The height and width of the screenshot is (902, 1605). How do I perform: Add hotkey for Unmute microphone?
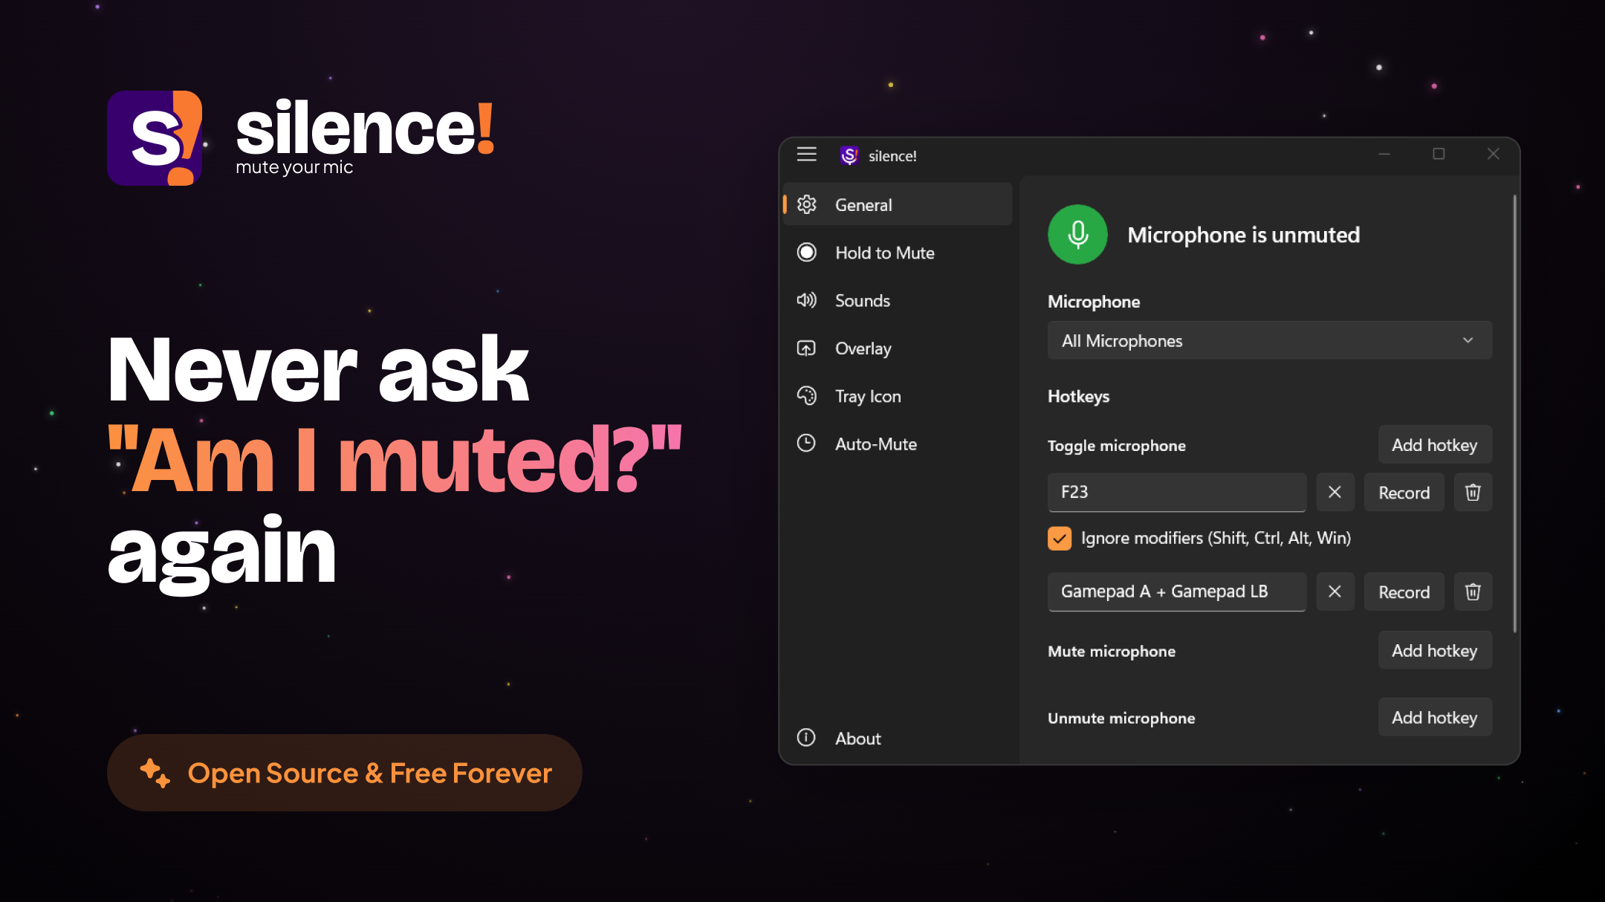(1435, 717)
